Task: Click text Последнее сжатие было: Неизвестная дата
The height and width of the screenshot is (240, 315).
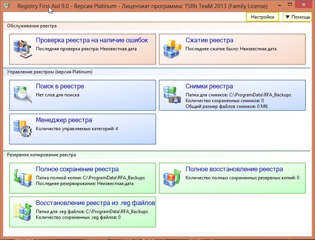Action: click(x=231, y=49)
